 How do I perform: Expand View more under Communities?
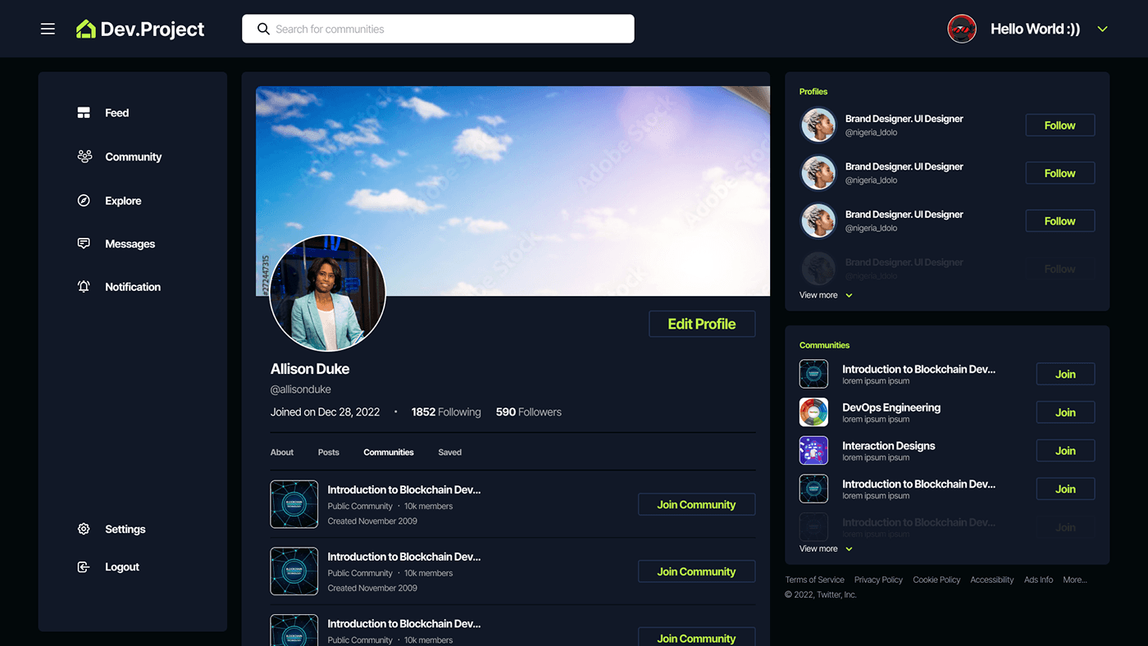pyautogui.click(x=826, y=548)
